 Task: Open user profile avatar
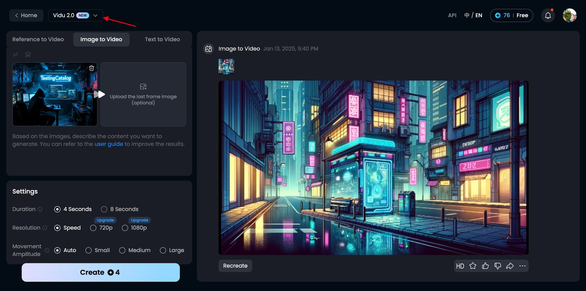(x=570, y=15)
